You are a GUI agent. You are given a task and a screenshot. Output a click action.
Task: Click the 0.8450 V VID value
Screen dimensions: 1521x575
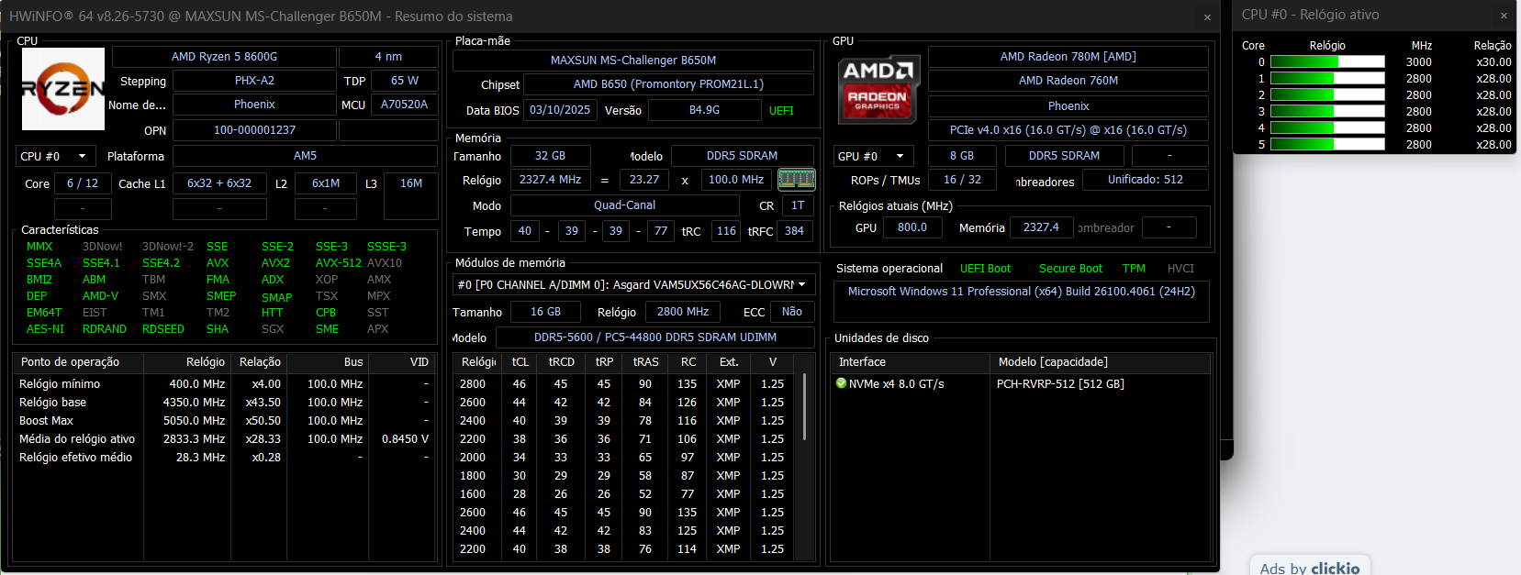(405, 439)
